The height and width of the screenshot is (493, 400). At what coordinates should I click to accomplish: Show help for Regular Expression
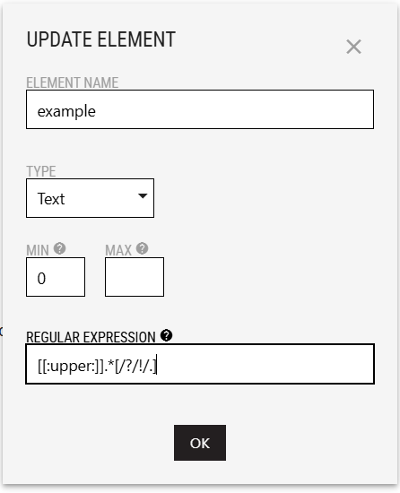pyautogui.click(x=166, y=335)
